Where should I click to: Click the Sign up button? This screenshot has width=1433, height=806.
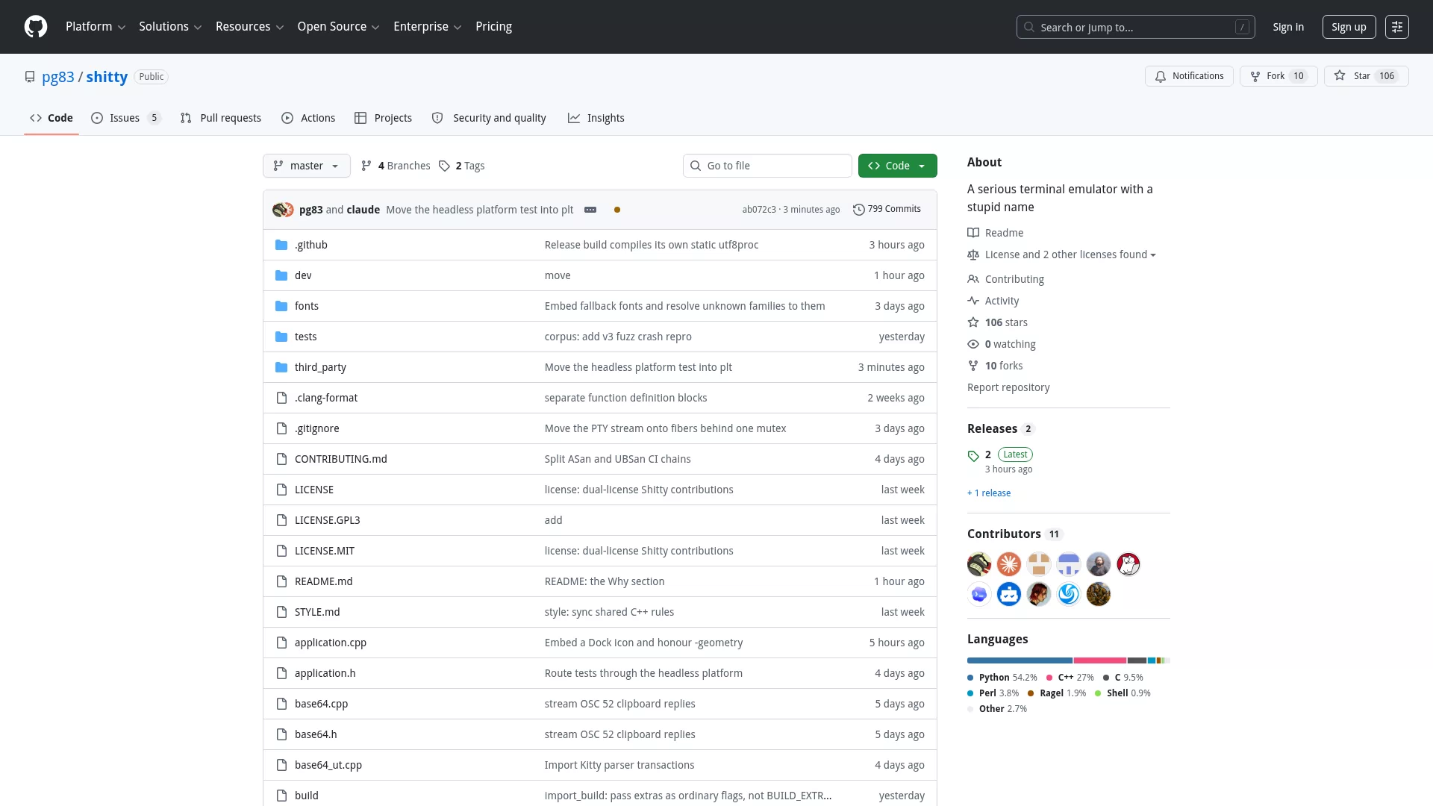[1349, 27]
